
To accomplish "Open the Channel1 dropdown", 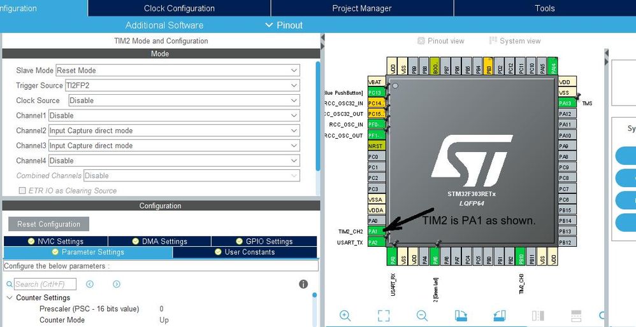I will (x=174, y=115).
